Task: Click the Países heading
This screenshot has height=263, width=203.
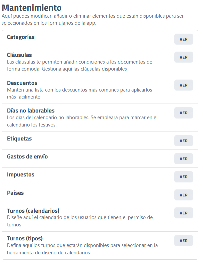Action: click(x=15, y=193)
